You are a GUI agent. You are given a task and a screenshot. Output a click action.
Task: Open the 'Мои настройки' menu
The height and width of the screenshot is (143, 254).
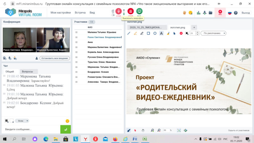tap(61, 12)
